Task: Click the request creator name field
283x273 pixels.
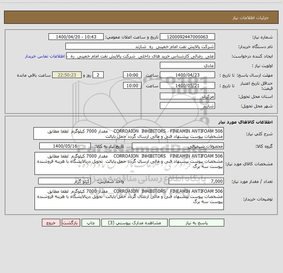Action: (x=141, y=56)
